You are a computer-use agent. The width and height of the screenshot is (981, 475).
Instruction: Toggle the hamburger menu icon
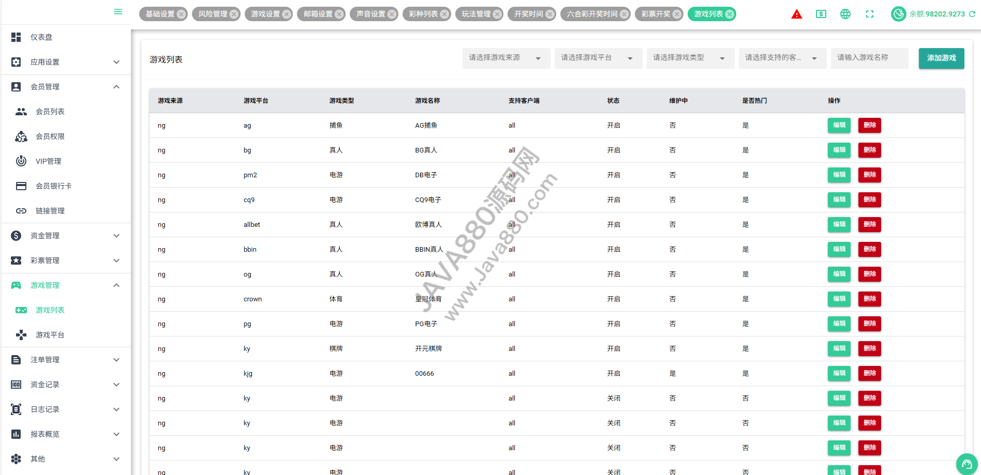(x=118, y=12)
